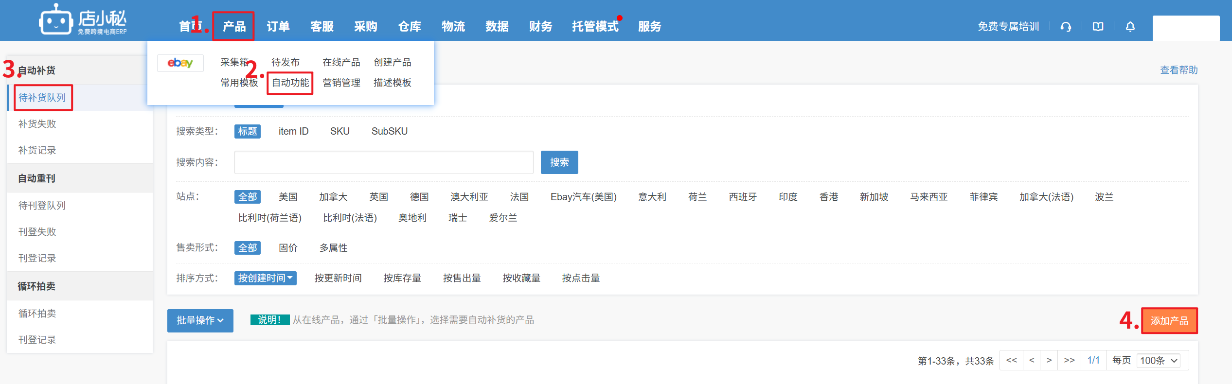Go to the next page arrow

click(1049, 360)
